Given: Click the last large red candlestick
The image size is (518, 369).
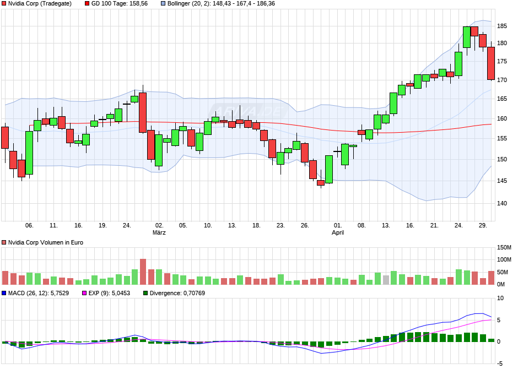Looking at the screenshot, I should [x=491, y=63].
